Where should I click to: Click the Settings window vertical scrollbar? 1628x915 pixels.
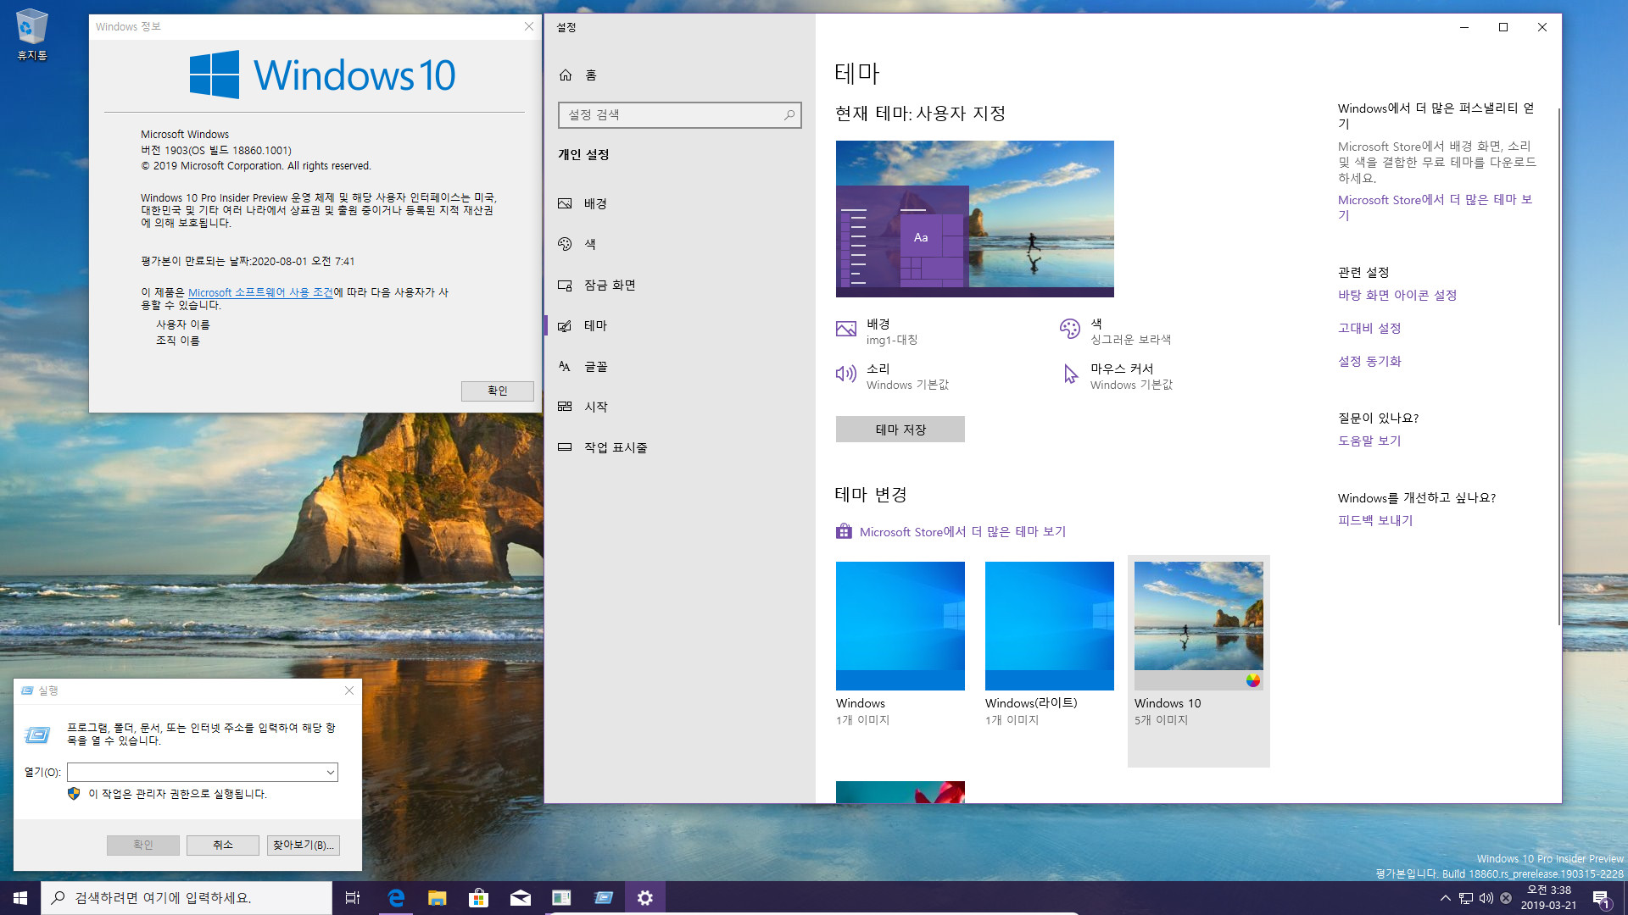[x=1558, y=366]
